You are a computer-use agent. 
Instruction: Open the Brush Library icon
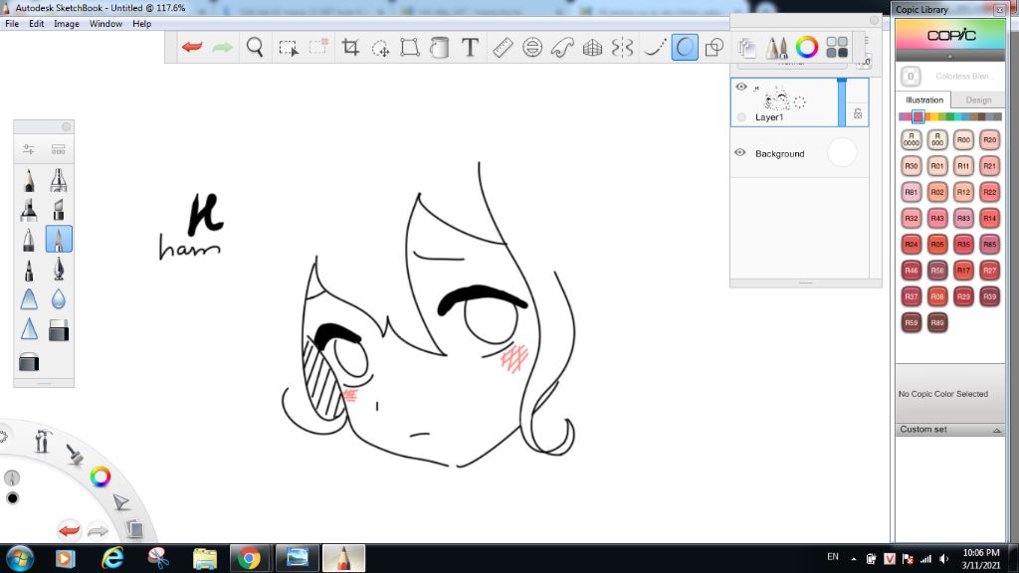(x=59, y=149)
